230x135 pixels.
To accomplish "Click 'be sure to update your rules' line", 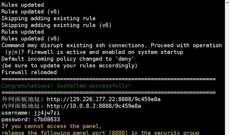I will pos(70,65).
